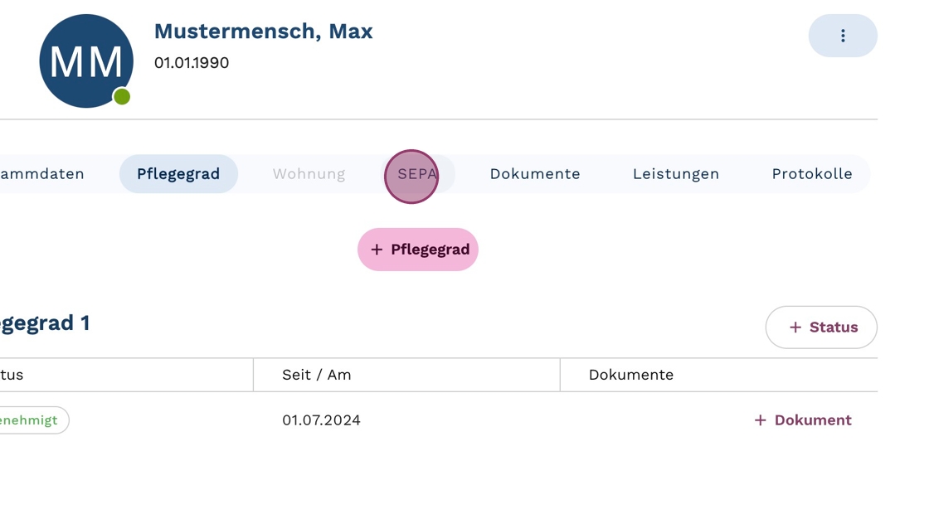Click the plus icon beside Dokument
The image size is (929, 519).
click(760, 420)
